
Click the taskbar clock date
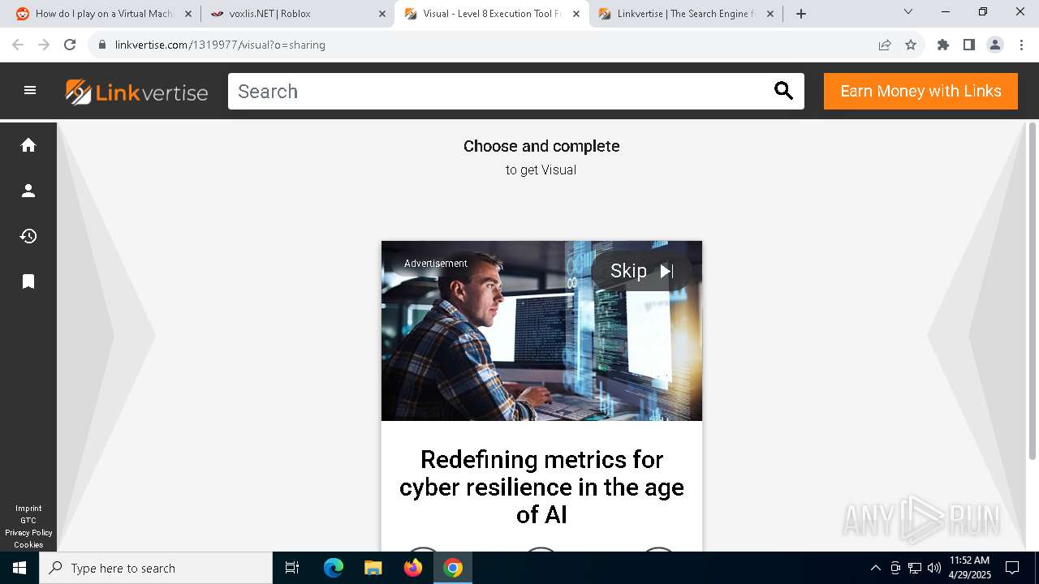click(969, 568)
